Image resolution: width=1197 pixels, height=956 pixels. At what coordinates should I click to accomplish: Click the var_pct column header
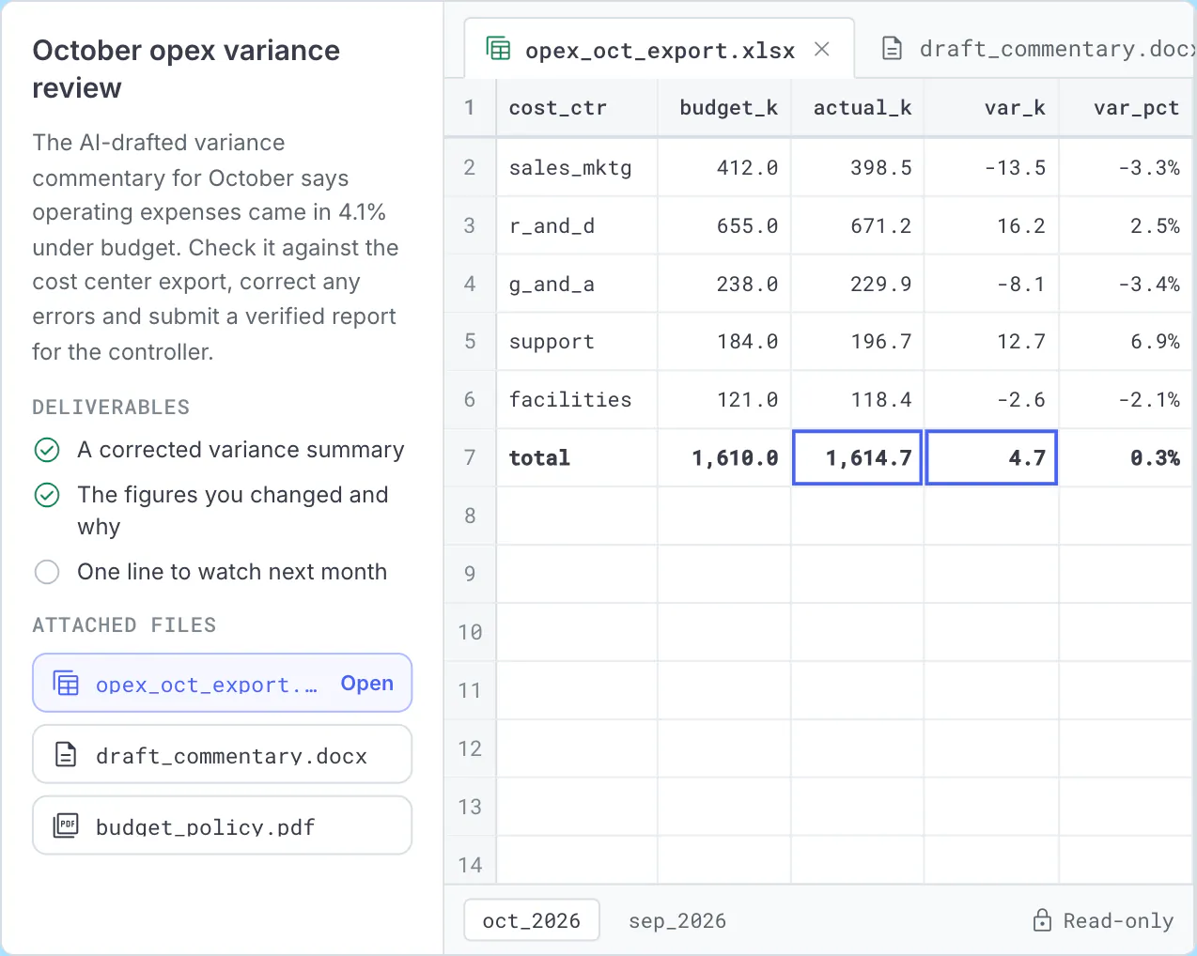click(x=1126, y=108)
